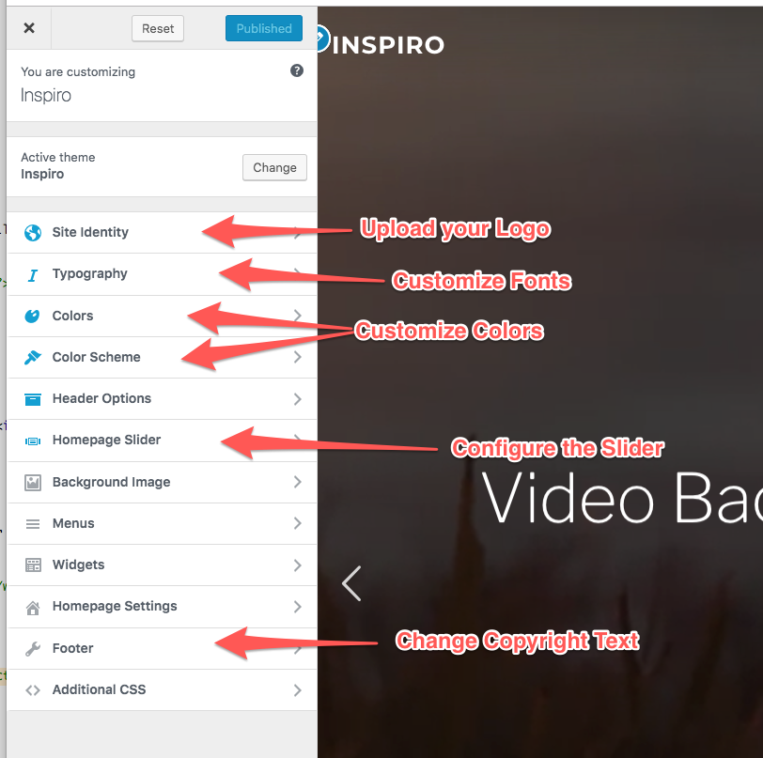Click the "Additional CSS" label text
This screenshot has height=758, width=763.
point(100,689)
